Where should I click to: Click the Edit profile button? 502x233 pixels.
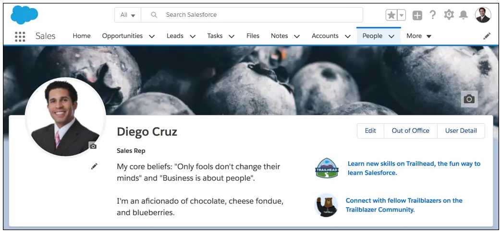(370, 131)
